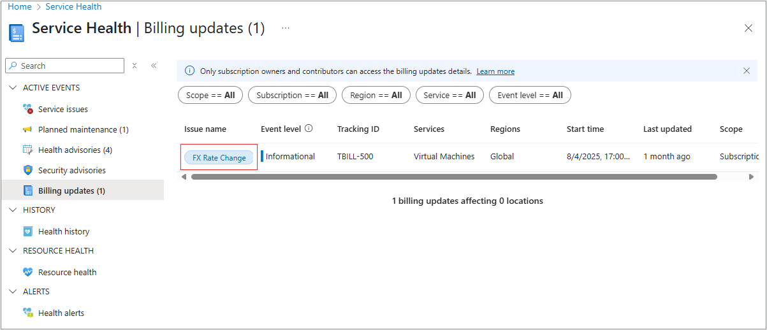767x330 pixels.
Task: Open the FX Rate Change issue
Action: [219, 157]
